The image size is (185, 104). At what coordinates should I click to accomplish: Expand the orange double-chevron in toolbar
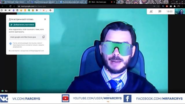pos(44,10)
